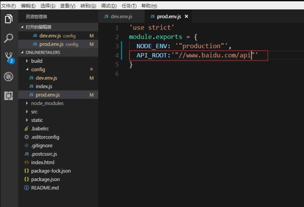Screen dimensions: 304x207
Task: Click line number 1 in gutter
Action: click(x=117, y=28)
